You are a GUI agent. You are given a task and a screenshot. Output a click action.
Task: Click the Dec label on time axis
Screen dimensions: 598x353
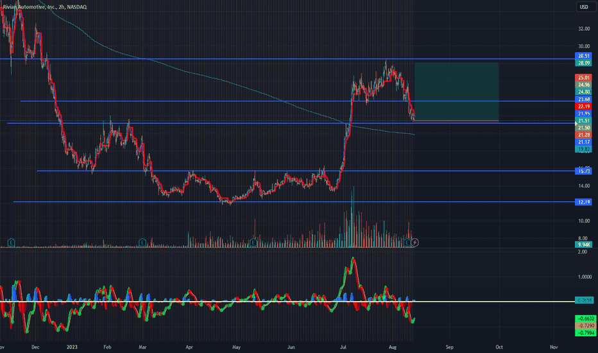(35, 347)
